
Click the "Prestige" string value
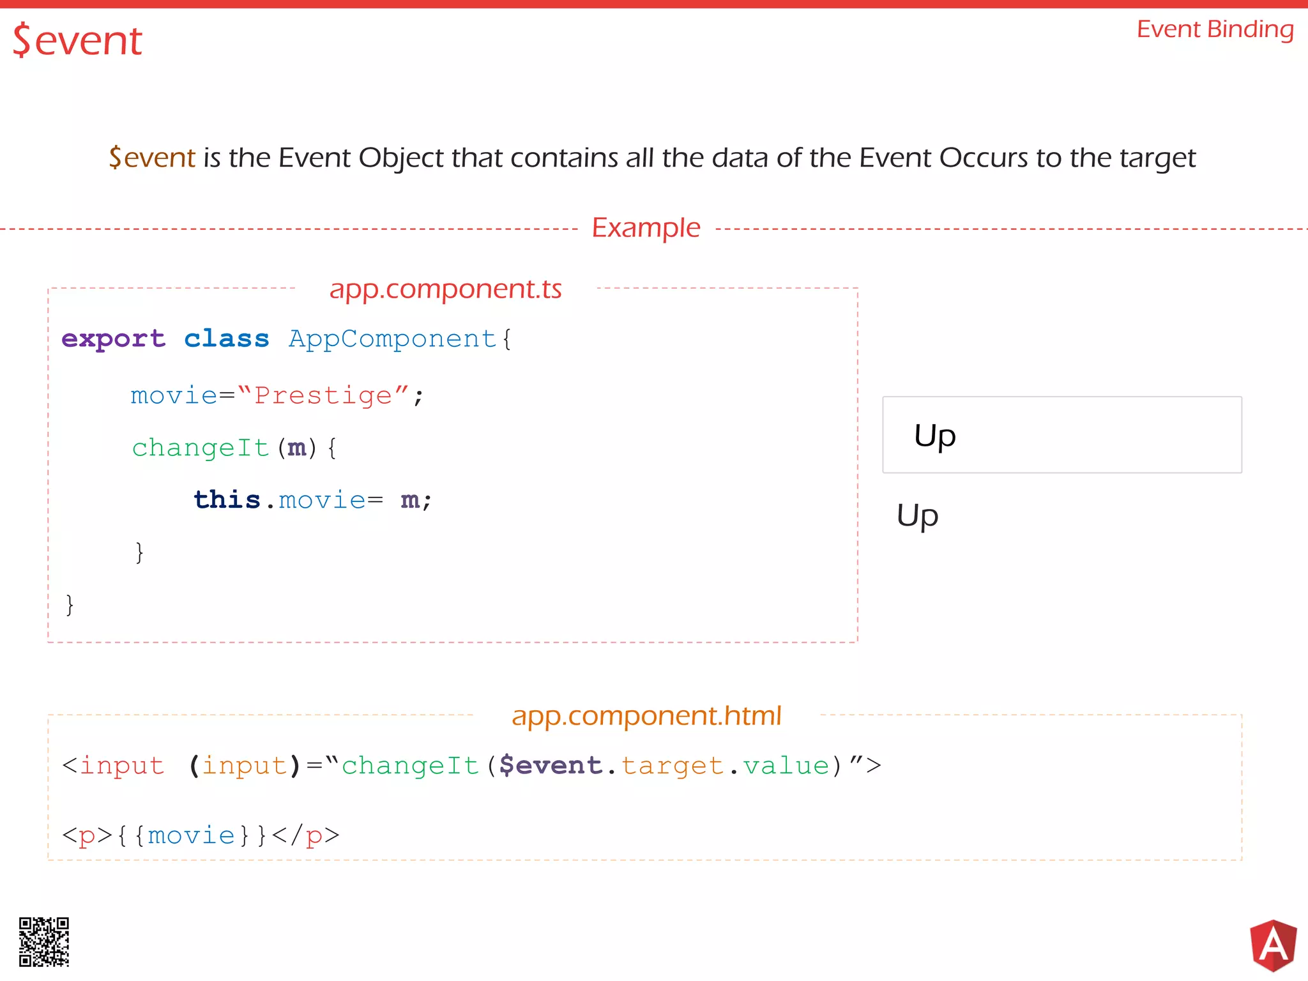pos(323,395)
